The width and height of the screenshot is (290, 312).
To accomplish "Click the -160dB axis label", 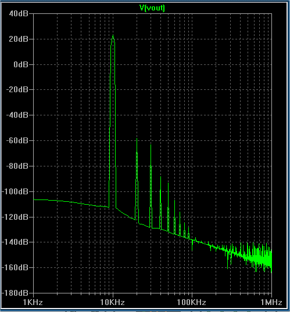I will point(15,267).
